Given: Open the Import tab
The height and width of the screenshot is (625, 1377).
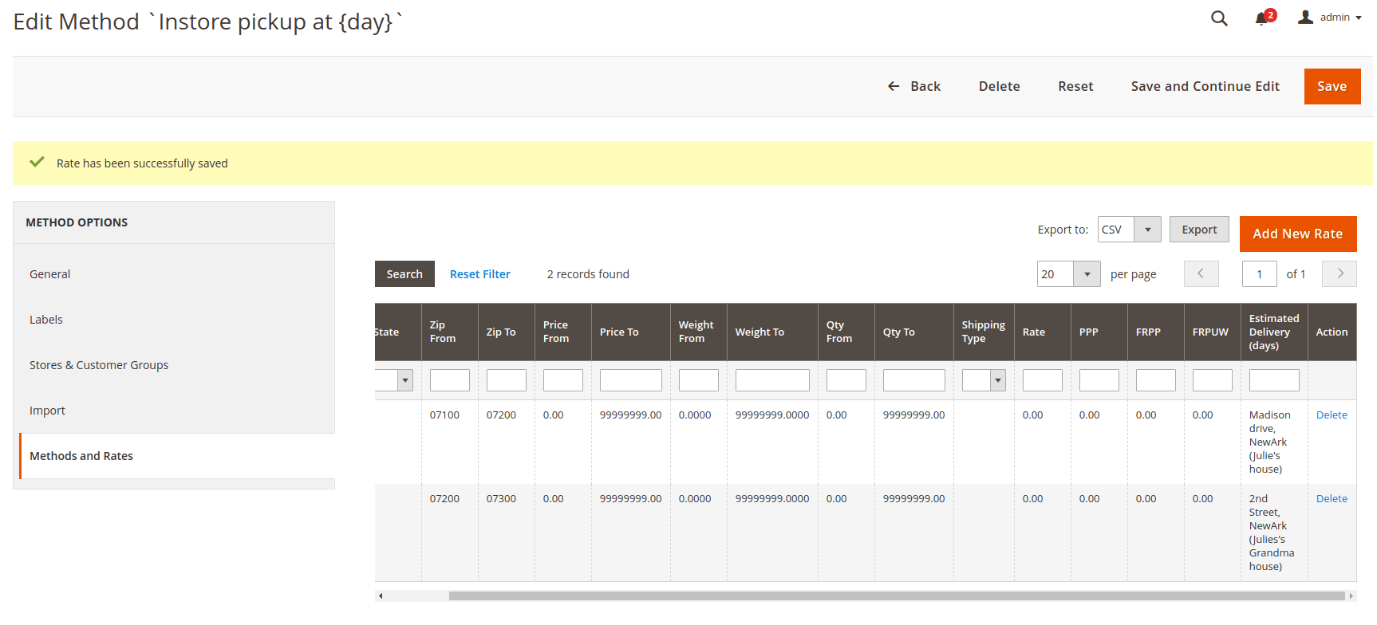Looking at the screenshot, I should 47,411.
